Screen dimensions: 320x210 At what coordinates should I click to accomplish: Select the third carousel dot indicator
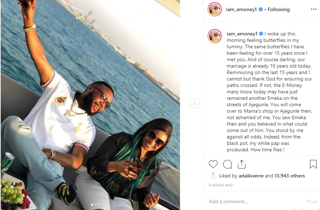99,205
